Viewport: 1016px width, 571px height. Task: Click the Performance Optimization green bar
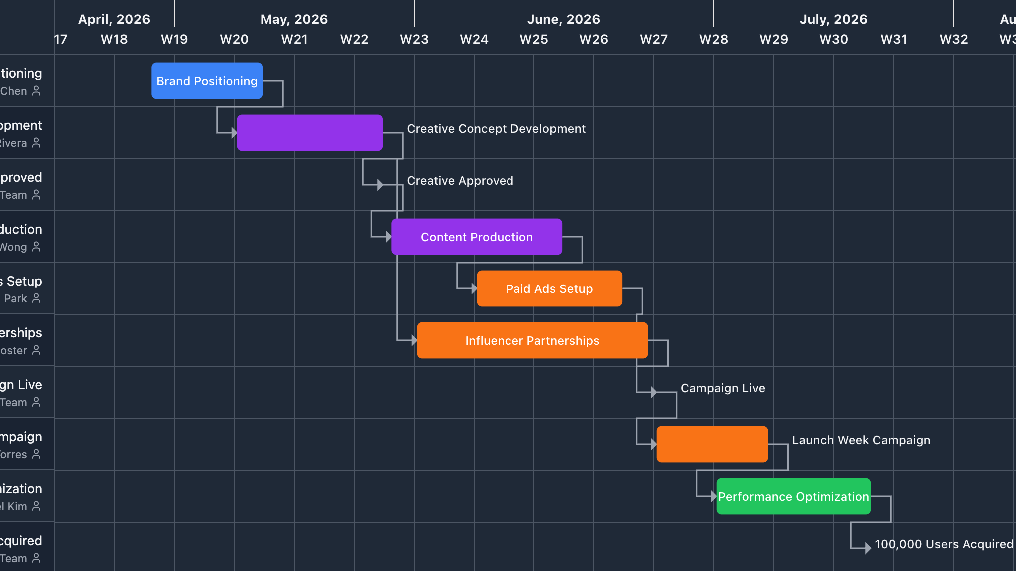pos(793,496)
